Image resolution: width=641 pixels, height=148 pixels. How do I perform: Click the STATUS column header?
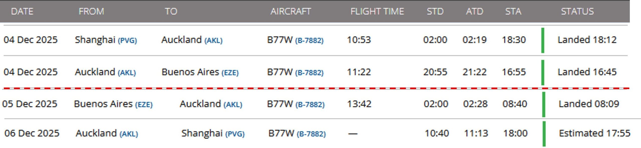[577, 11]
